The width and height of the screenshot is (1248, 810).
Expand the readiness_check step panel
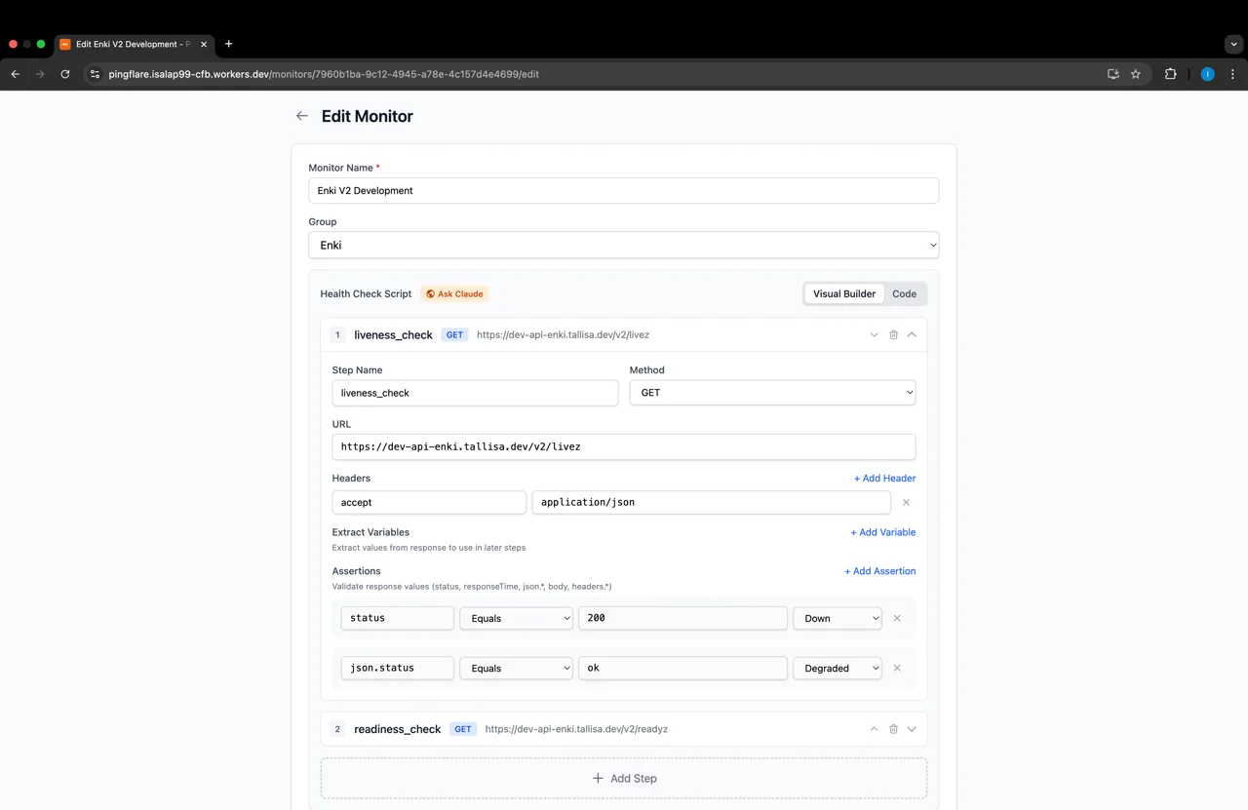coord(912,729)
